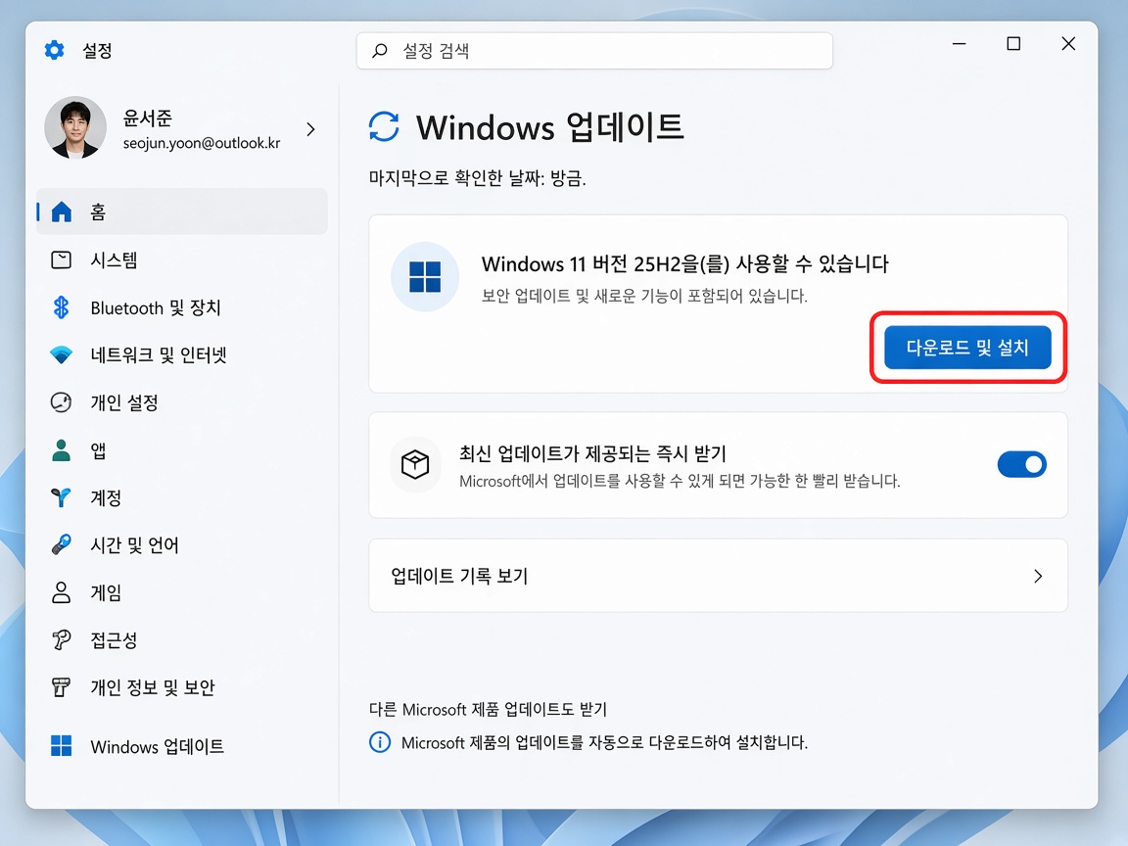
Task: Click the Windows 11 버전 25H2 title text
Action: [684, 264]
